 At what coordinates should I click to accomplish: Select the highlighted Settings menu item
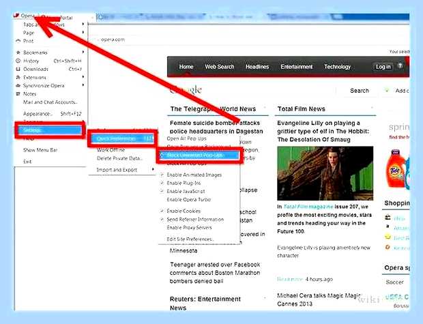(x=50, y=130)
